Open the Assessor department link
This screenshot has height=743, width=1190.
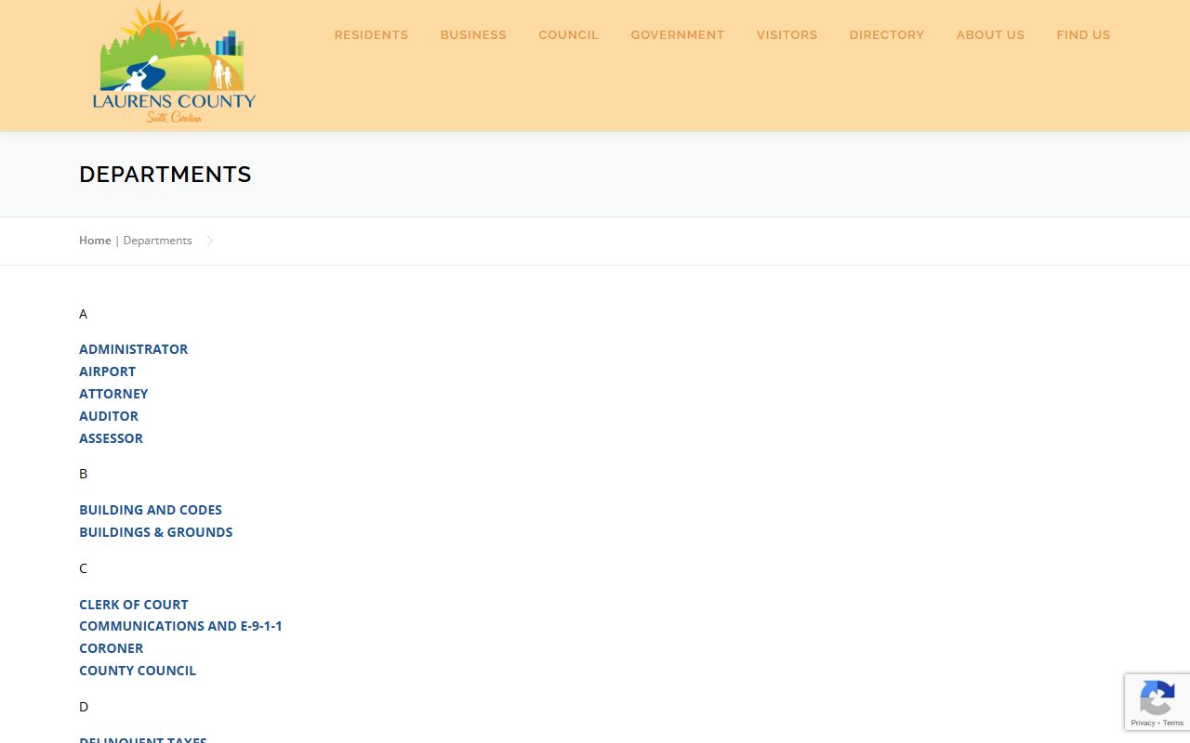coord(111,438)
